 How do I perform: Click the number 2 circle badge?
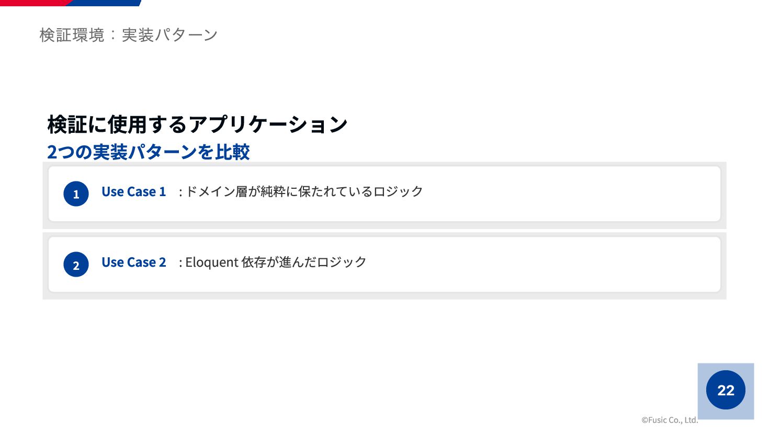tap(76, 264)
